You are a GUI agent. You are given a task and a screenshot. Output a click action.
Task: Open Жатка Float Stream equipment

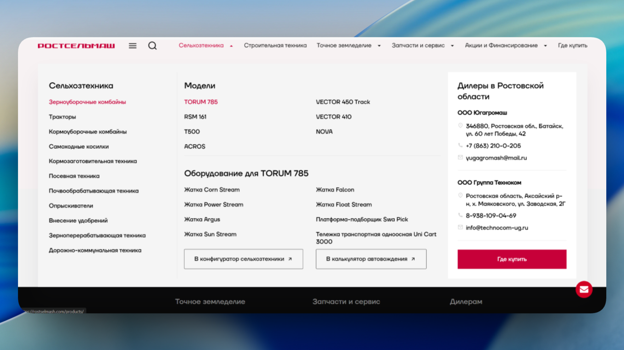point(344,204)
